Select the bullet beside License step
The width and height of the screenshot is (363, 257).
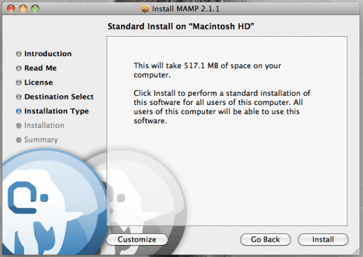(x=19, y=83)
